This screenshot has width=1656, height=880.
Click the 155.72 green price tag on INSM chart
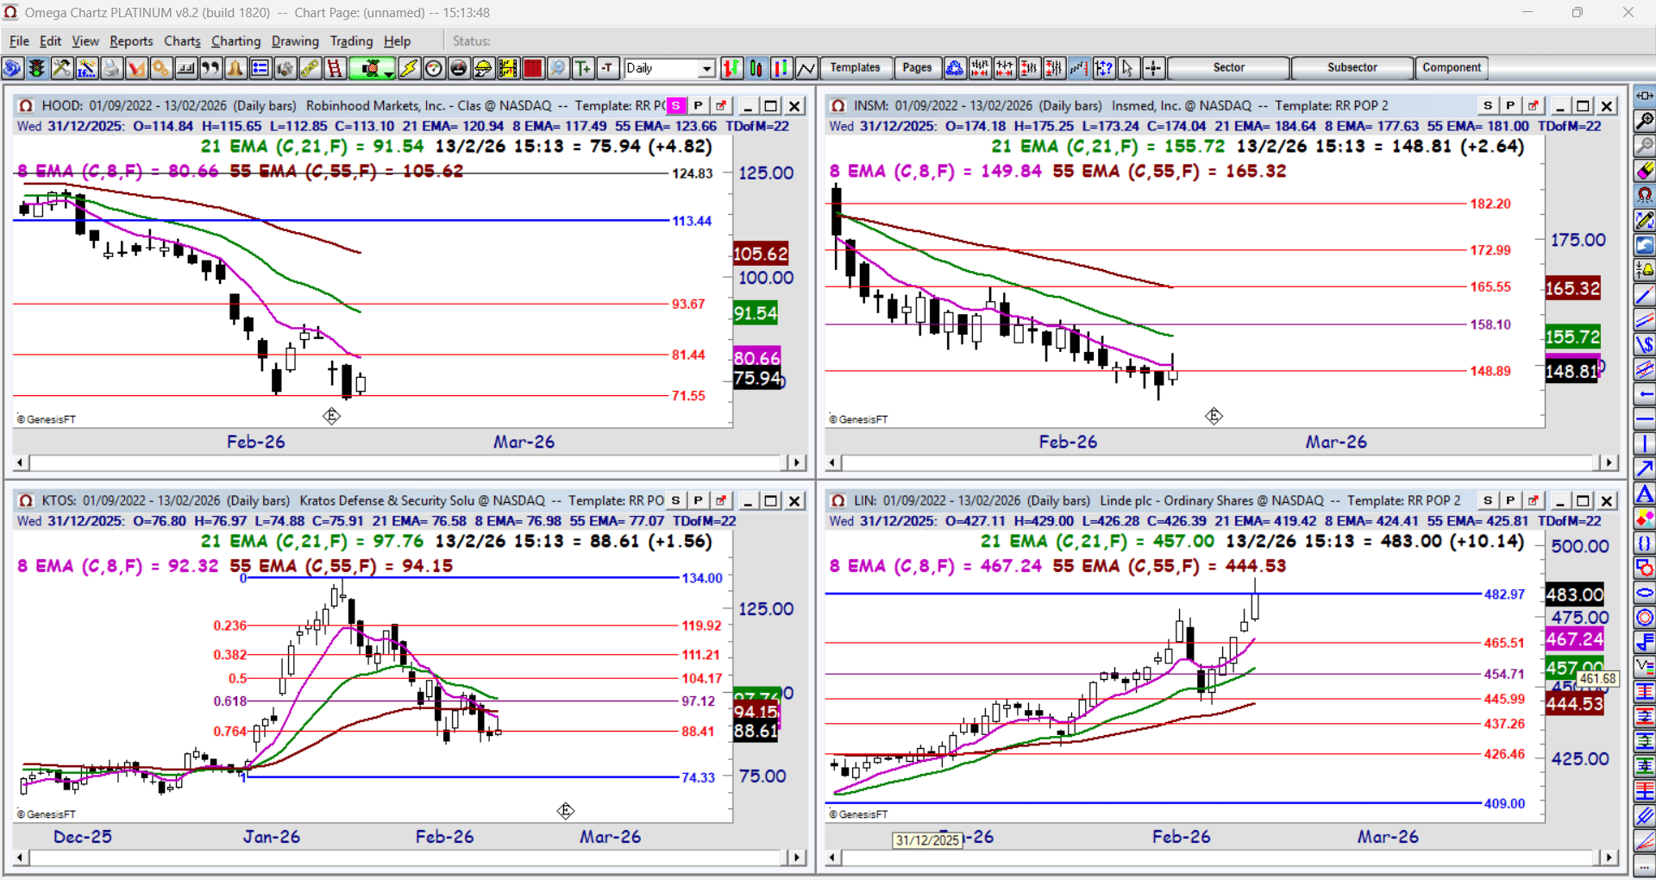coord(1572,336)
